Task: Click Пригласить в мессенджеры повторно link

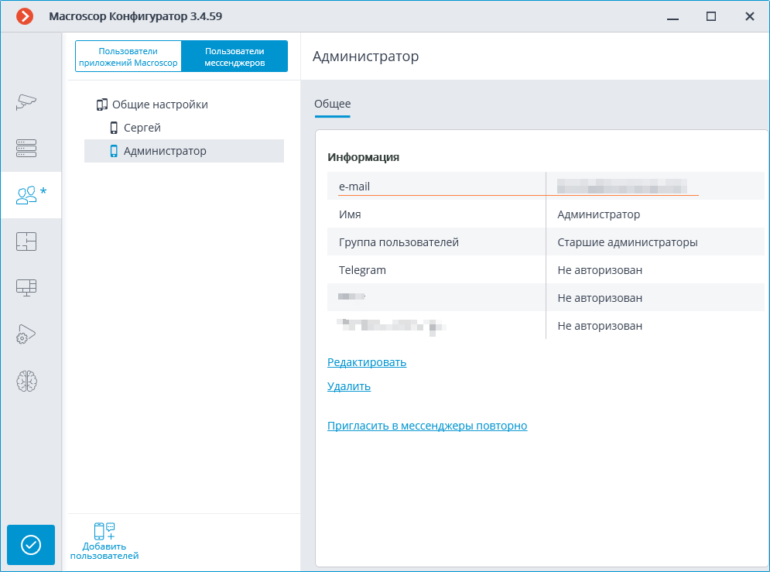Action: coord(427,426)
